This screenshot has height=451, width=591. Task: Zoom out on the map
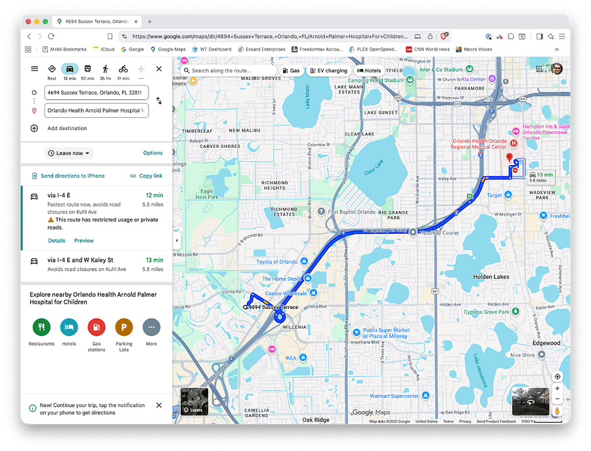point(557,399)
